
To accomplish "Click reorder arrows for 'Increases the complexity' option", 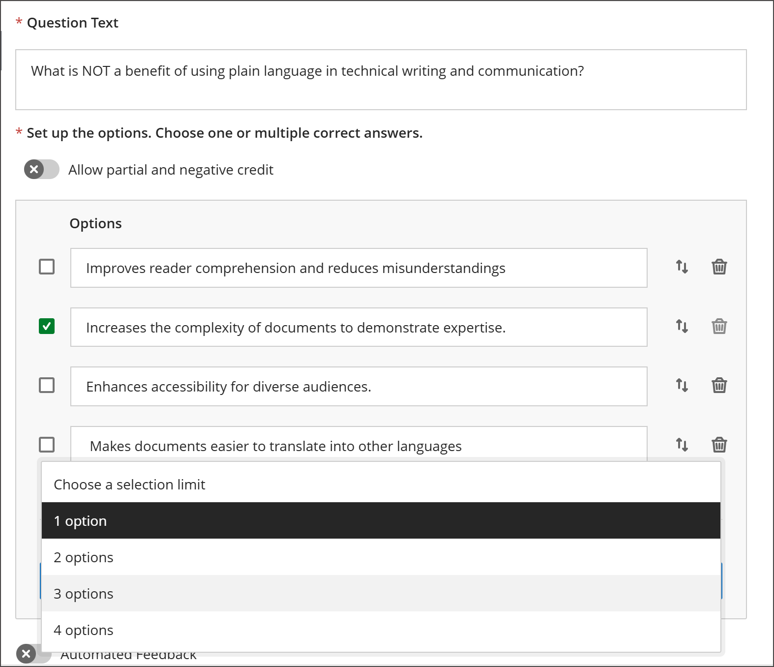I will [682, 327].
